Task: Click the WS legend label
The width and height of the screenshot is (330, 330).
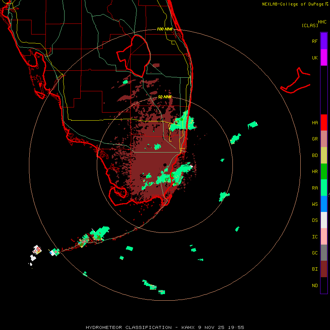Action: (315, 204)
